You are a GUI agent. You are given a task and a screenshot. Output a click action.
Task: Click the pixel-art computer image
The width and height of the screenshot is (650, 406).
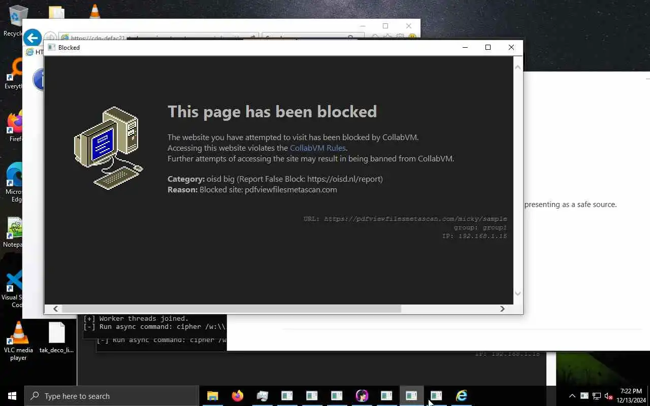point(109,148)
